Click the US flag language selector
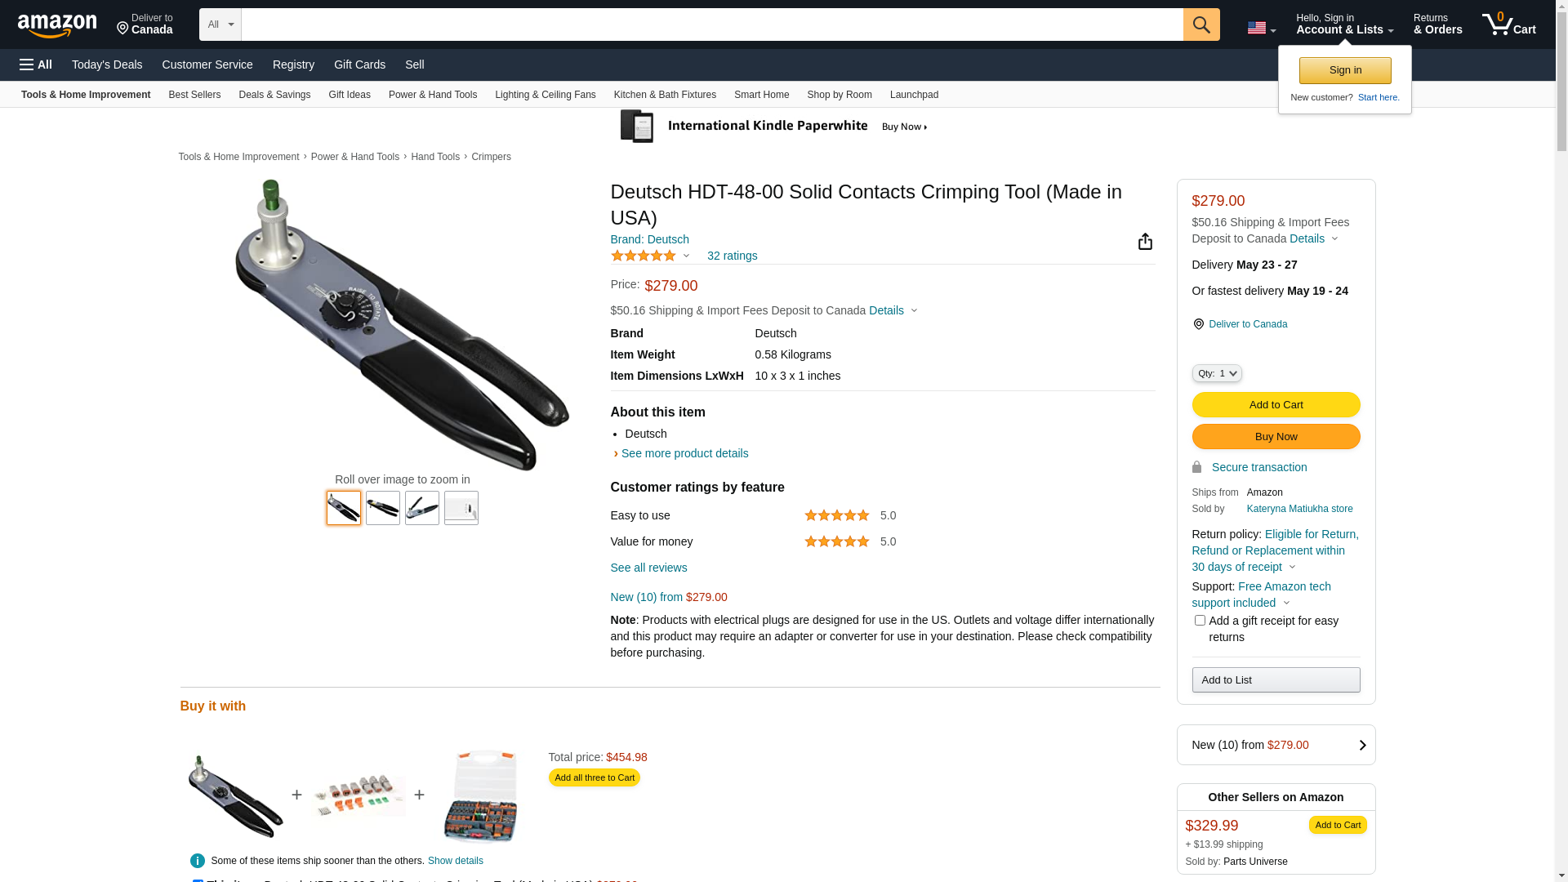Viewport: 1568px width, 882px height. 1261,28
